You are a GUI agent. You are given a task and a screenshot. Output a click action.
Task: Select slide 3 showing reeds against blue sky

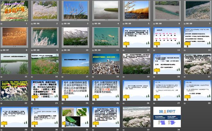[75, 11]
